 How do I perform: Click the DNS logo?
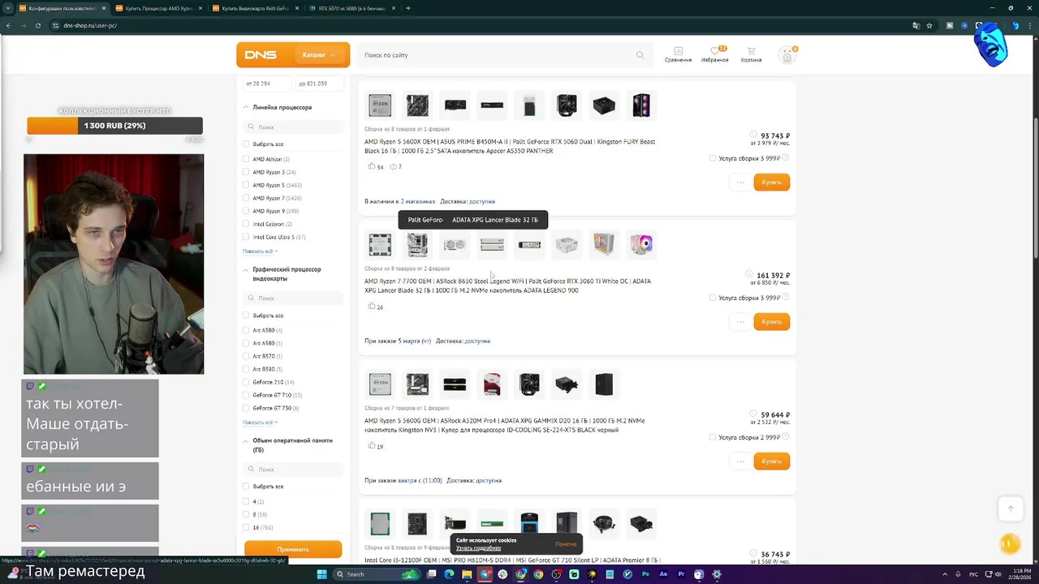(x=261, y=55)
